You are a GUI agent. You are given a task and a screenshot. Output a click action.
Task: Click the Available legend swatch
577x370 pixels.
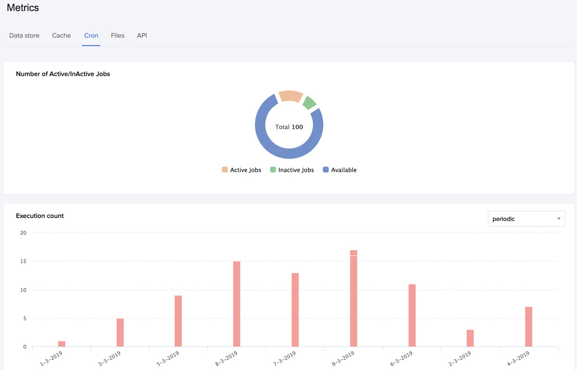[x=325, y=170]
